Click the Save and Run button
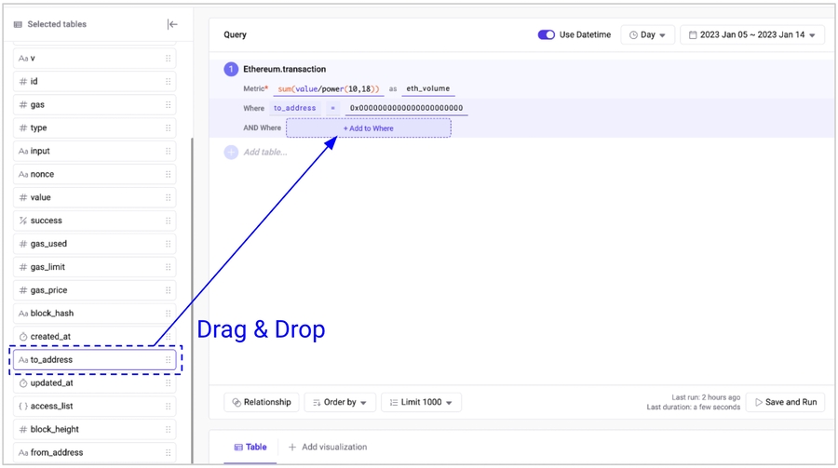Image resolution: width=838 pixels, height=468 pixels. click(785, 402)
